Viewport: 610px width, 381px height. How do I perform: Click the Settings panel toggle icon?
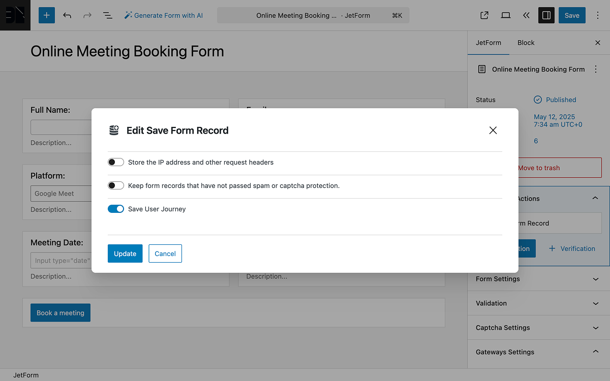pyautogui.click(x=546, y=15)
